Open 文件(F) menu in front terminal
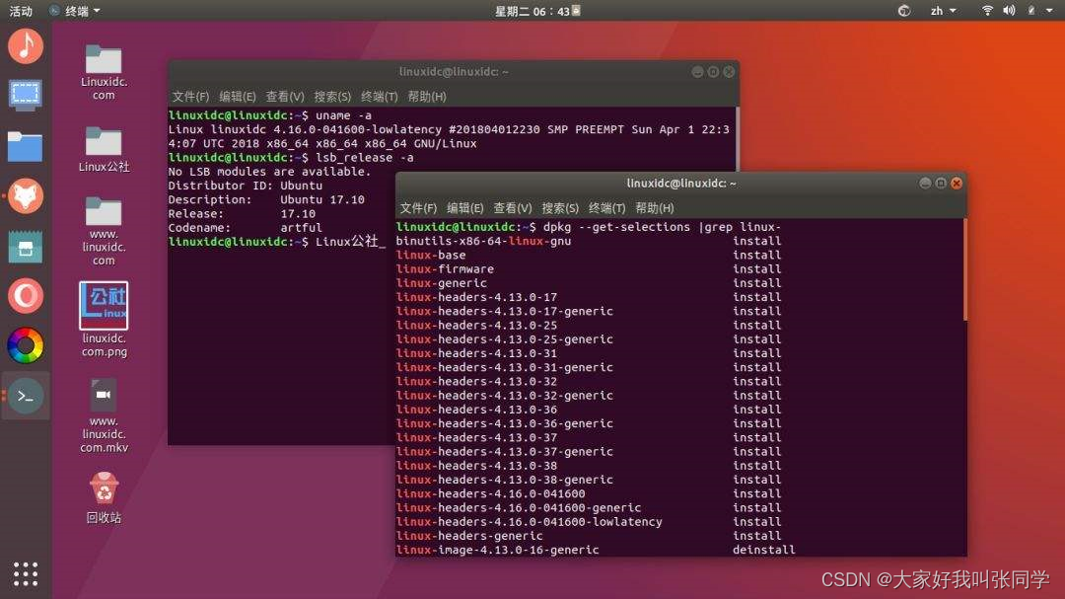This screenshot has width=1065, height=599. (x=418, y=208)
